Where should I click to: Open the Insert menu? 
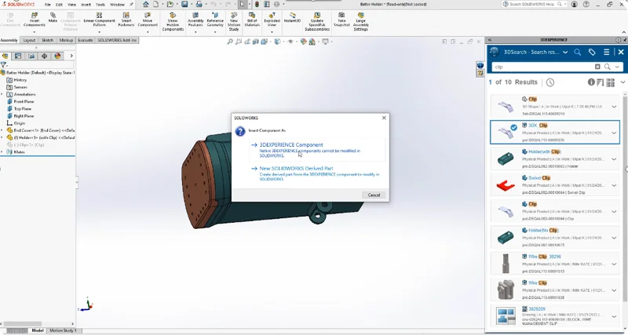86,4
